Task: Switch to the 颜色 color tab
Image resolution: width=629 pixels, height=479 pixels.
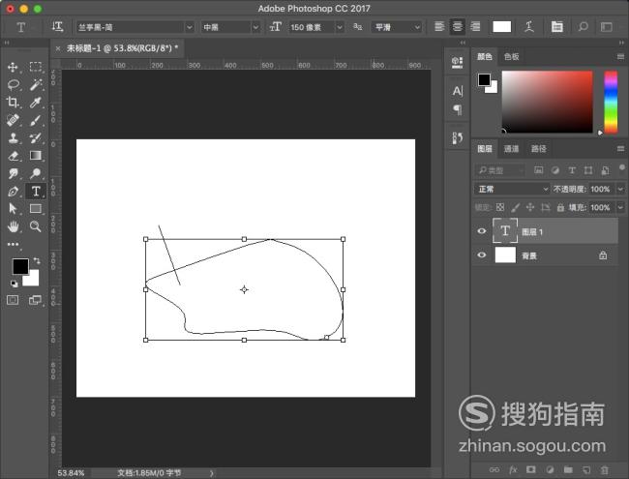Action: [x=485, y=56]
